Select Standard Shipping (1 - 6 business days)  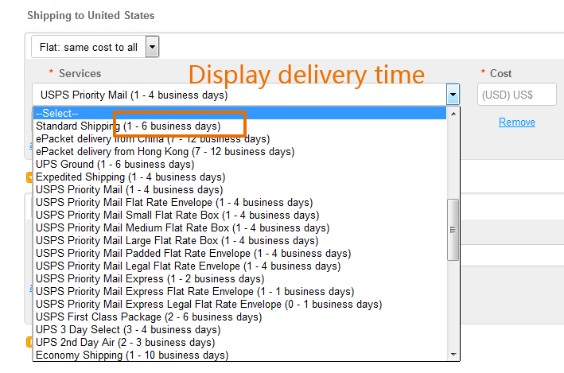[x=240, y=126]
